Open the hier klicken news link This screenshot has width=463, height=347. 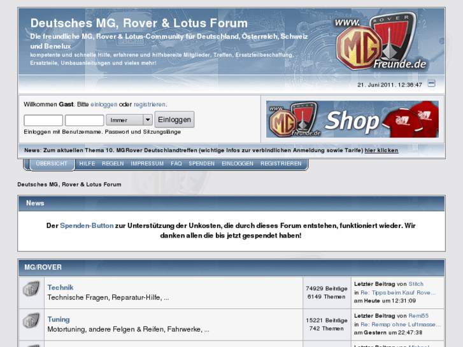pyautogui.click(x=381, y=150)
